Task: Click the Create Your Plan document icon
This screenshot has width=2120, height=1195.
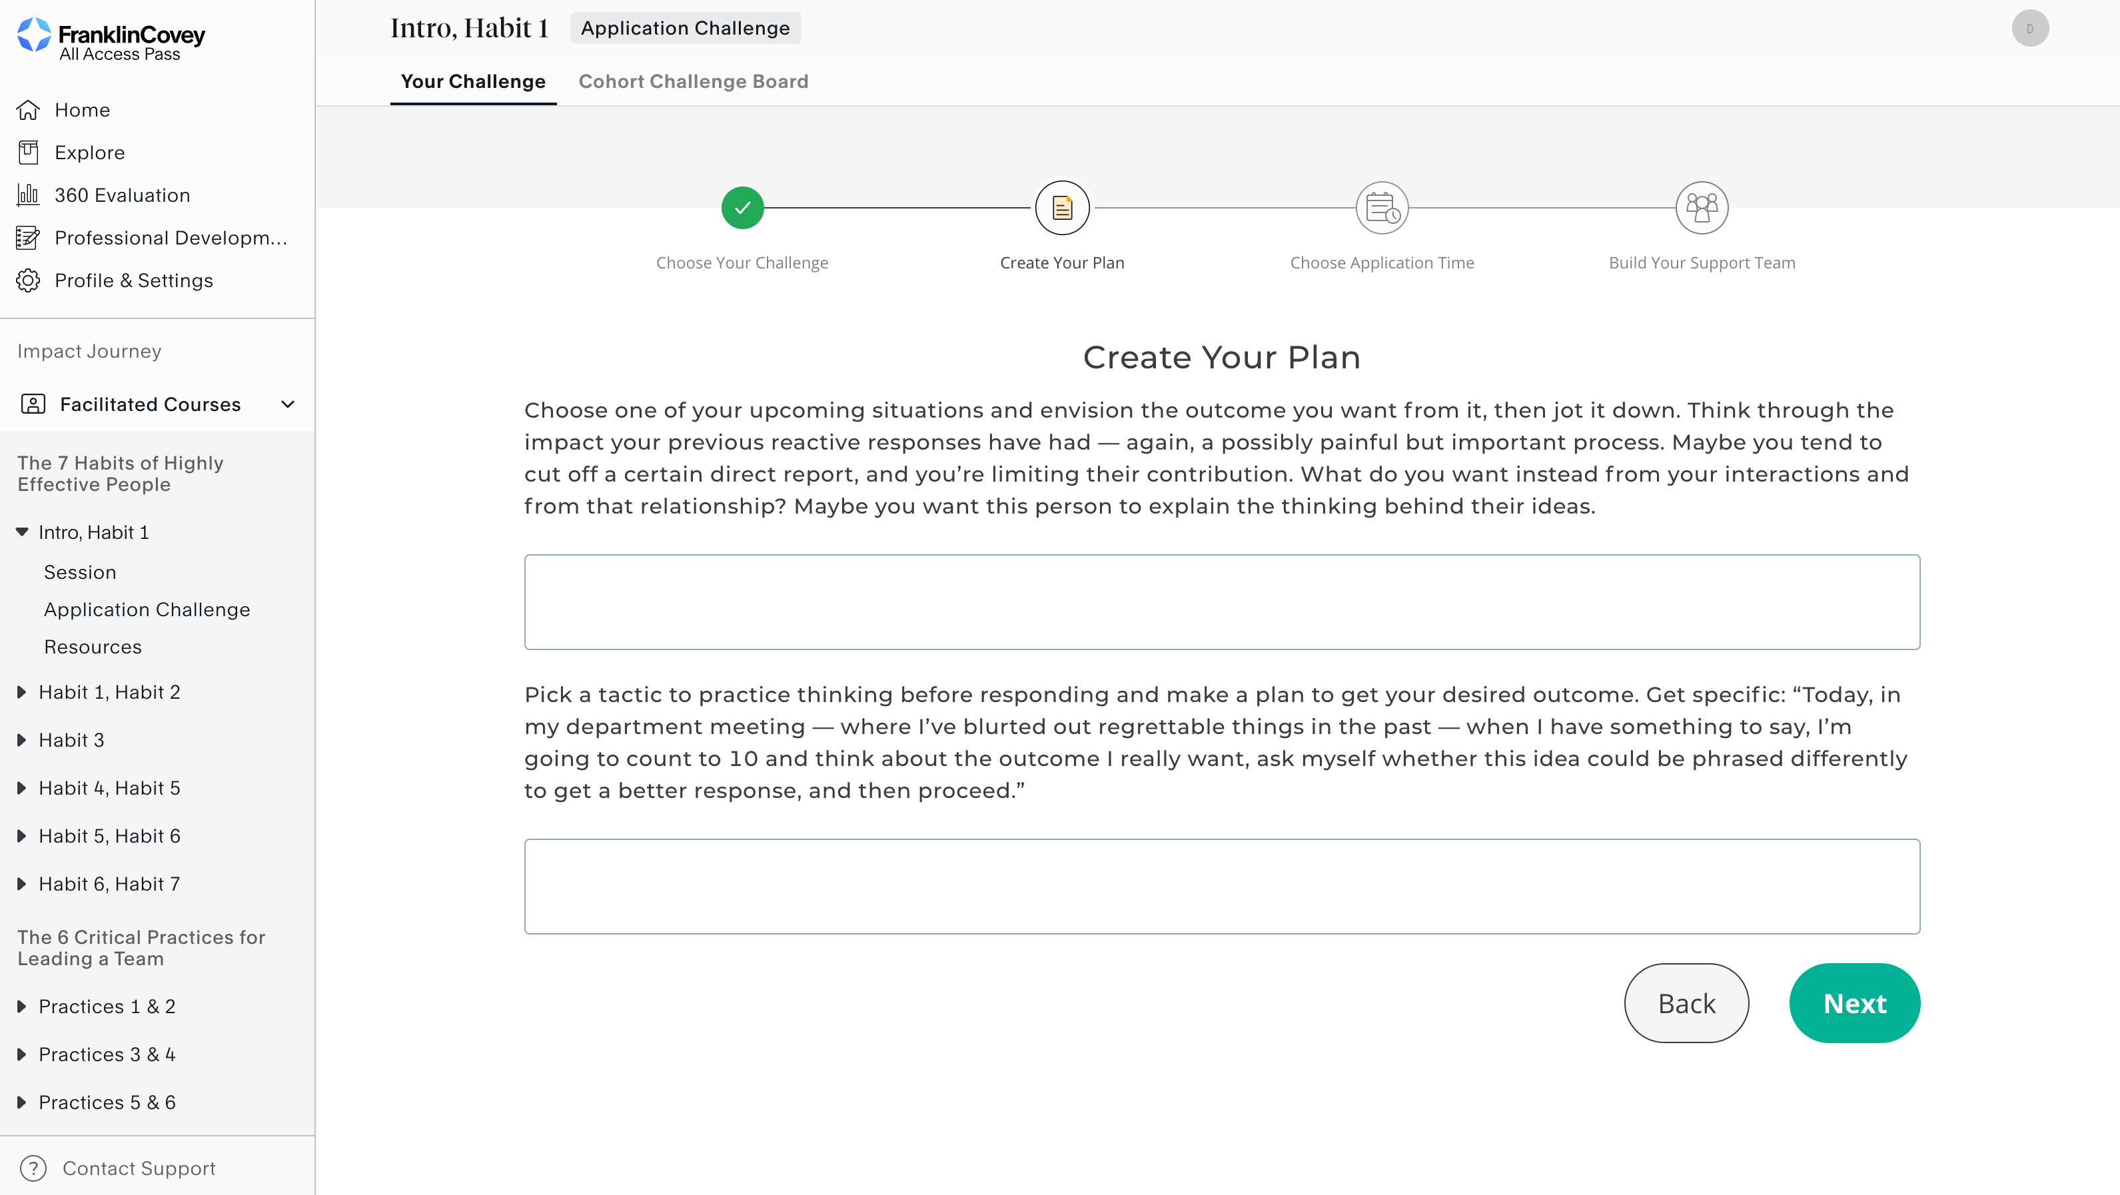Action: point(1061,207)
